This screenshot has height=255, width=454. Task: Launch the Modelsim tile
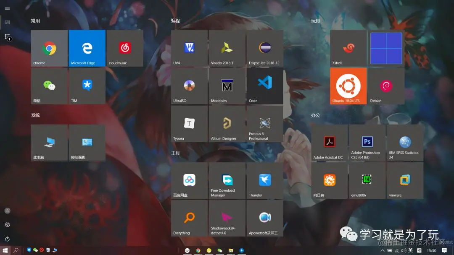[227, 86]
